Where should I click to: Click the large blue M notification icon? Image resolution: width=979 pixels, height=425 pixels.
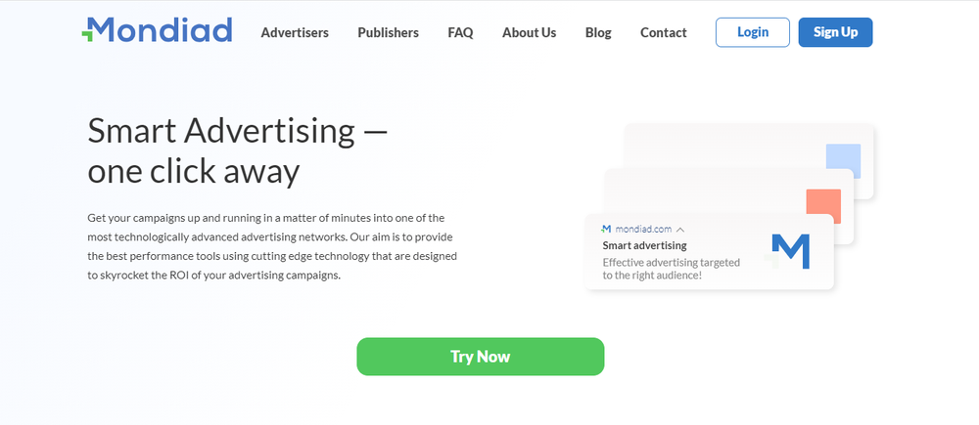click(x=788, y=251)
